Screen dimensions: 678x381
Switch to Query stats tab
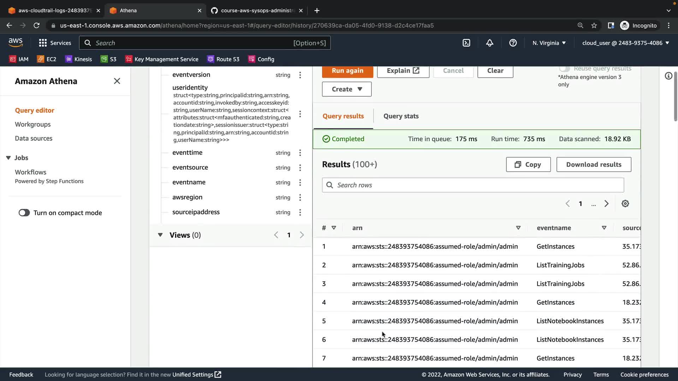pos(401,116)
